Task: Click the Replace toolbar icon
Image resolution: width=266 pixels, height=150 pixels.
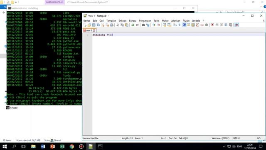Action: (x=148, y=25)
